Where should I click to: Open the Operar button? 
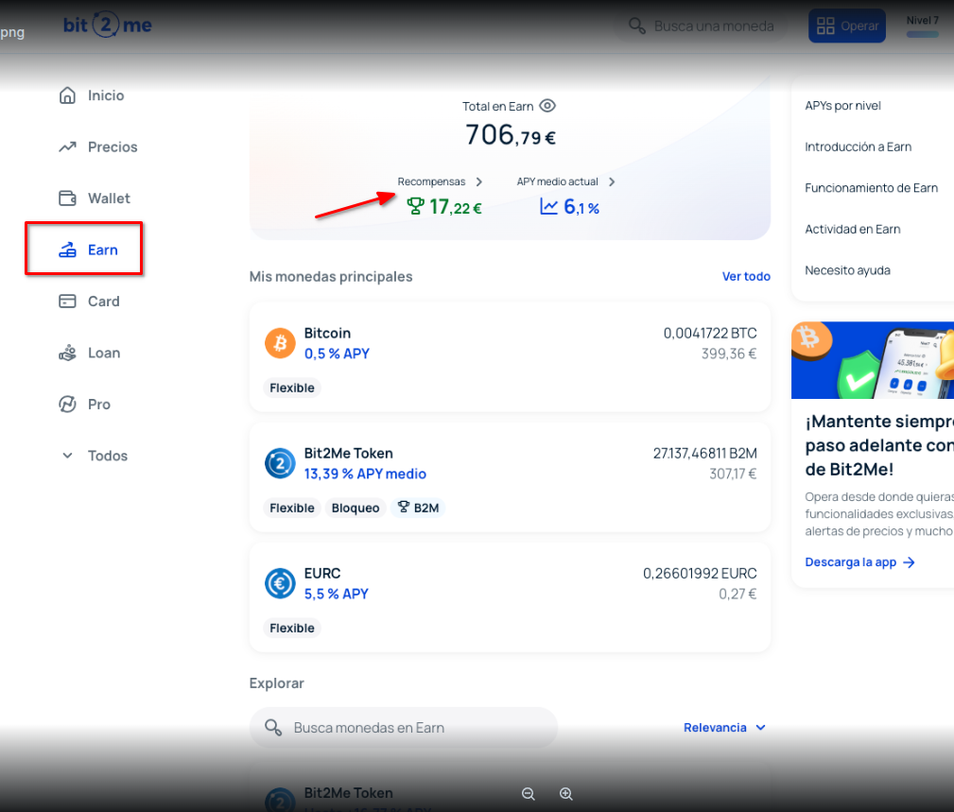[847, 26]
